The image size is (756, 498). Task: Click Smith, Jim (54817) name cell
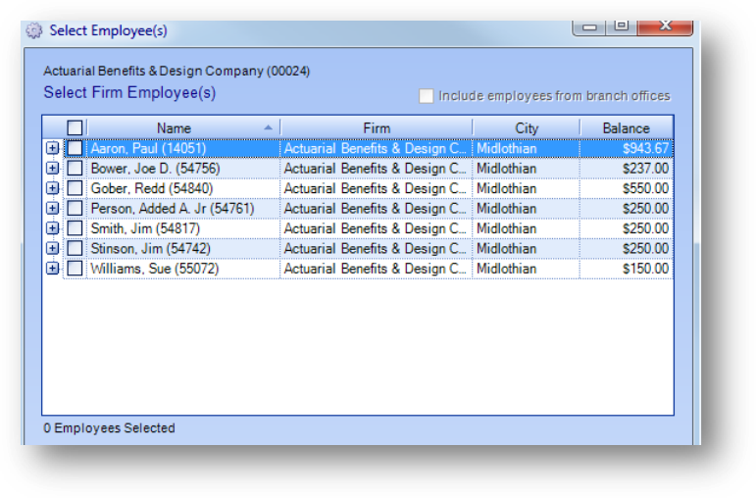pyautogui.click(x=183, y=228)
